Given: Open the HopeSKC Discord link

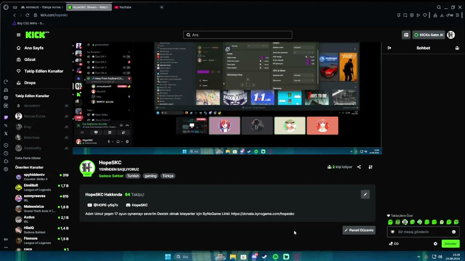Looking at the screenshot, I should point(137,205).
